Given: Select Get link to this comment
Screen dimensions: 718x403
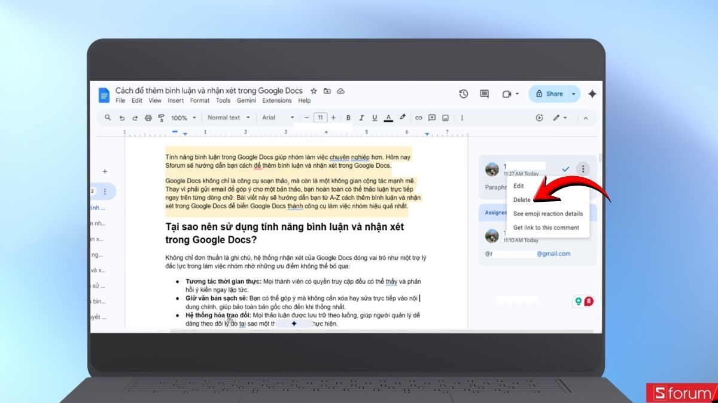Looking at the screenshot, I should click(x=547, y=227).
